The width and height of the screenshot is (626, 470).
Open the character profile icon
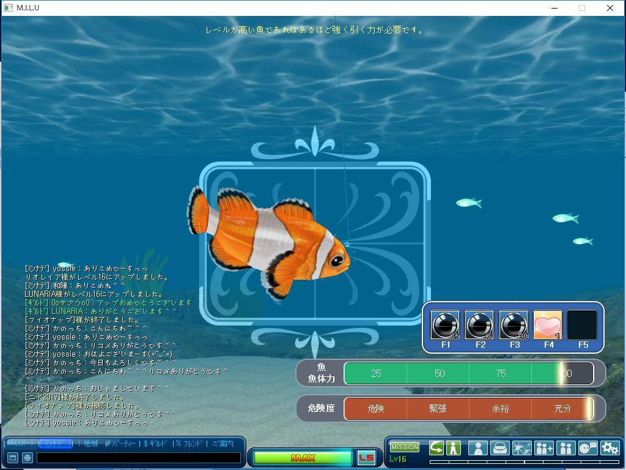[x=478, y=448]
